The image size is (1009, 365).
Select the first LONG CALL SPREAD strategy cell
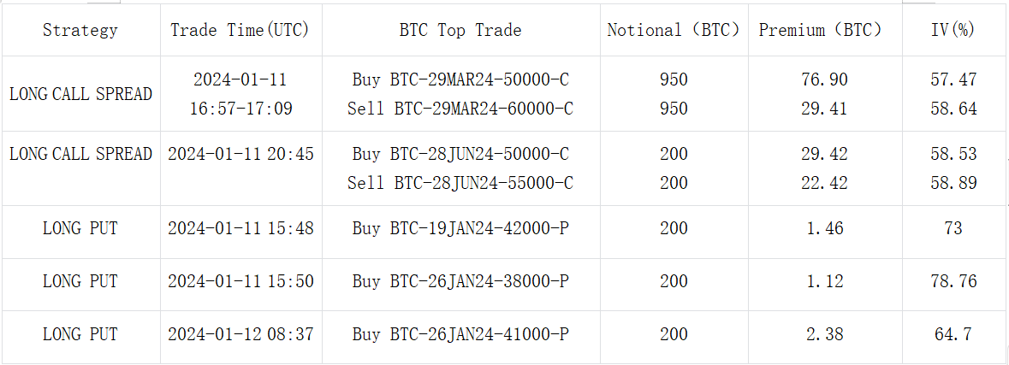80,94
